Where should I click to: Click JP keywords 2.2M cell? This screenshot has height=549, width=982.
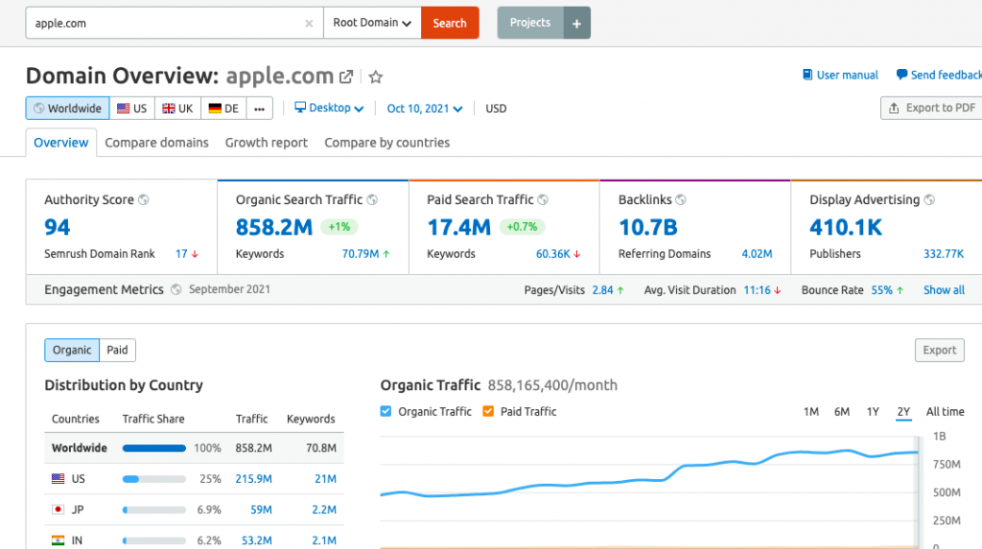(x=324, y=510)
